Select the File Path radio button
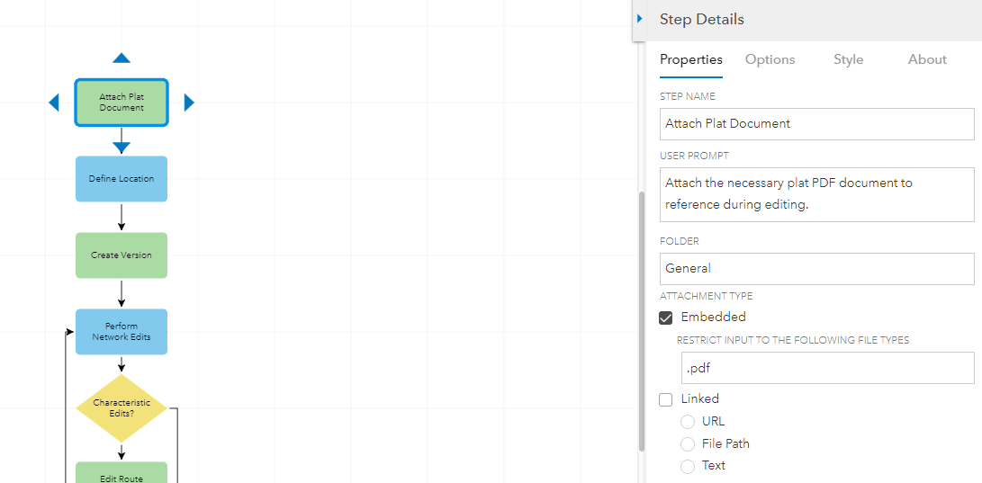The width and height of the screenshot is (982, 483). tap(688, 444)
